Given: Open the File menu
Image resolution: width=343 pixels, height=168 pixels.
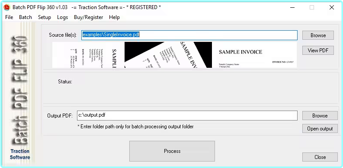Looking at the screenshot, I should coord(9,17).
